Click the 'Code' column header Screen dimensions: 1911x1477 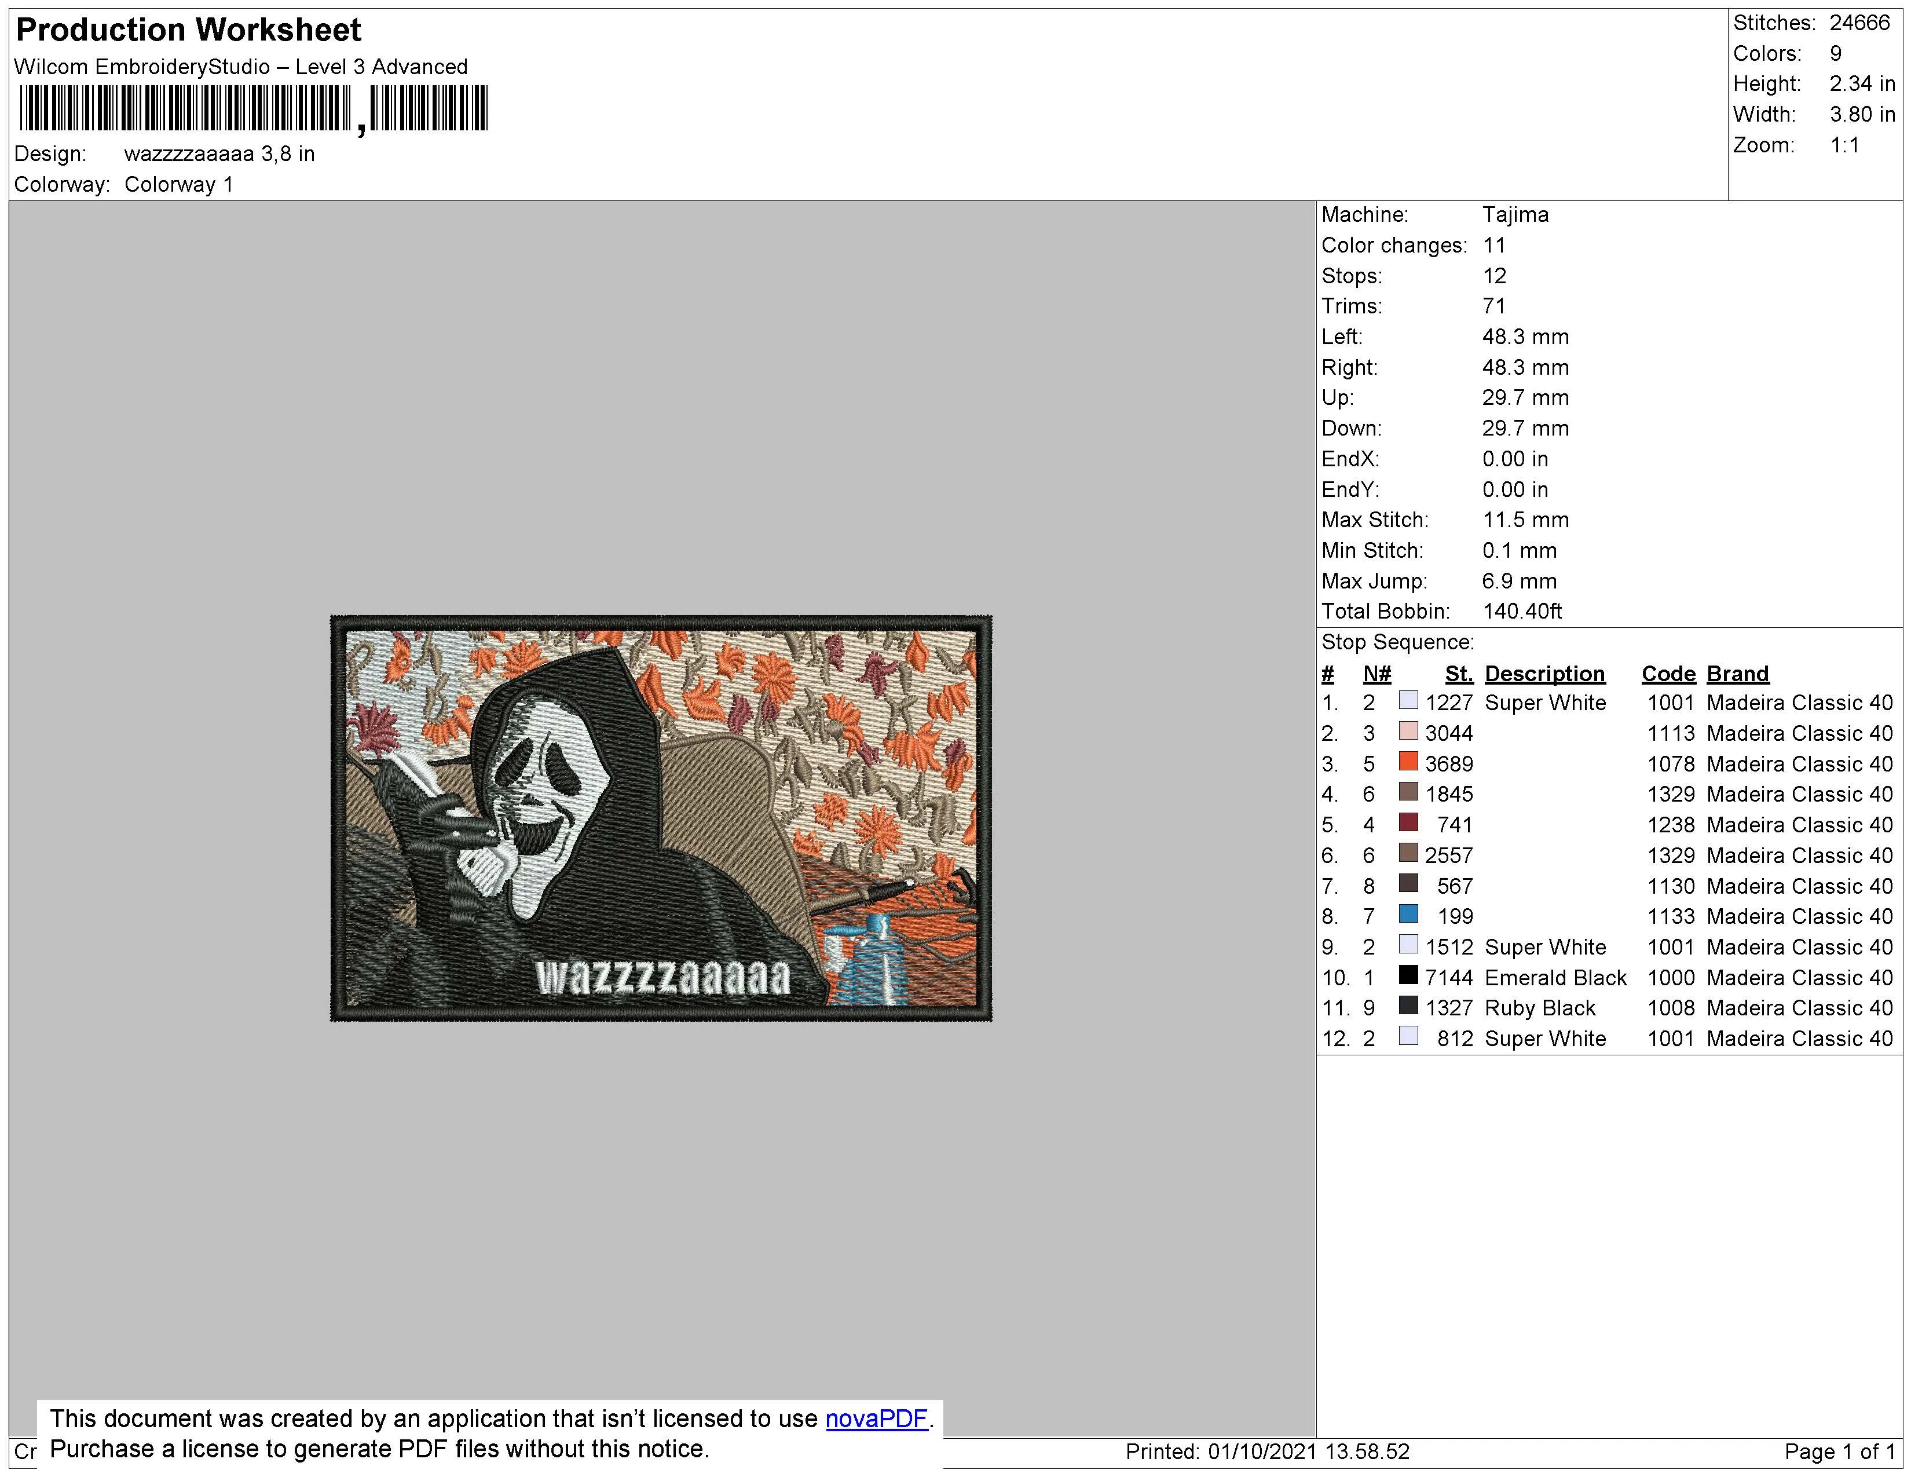point(1668,674)
